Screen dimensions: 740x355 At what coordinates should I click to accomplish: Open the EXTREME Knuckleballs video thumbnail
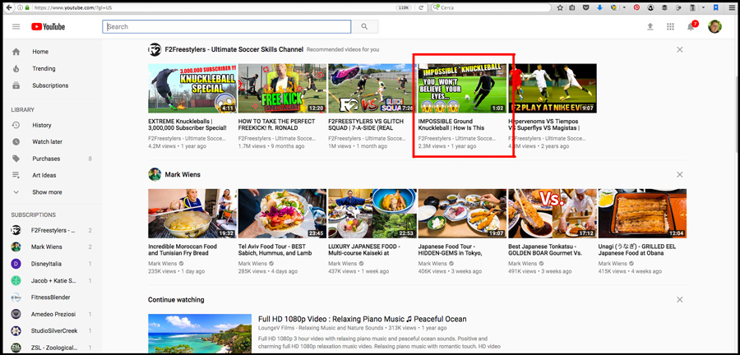click(192, 88)
